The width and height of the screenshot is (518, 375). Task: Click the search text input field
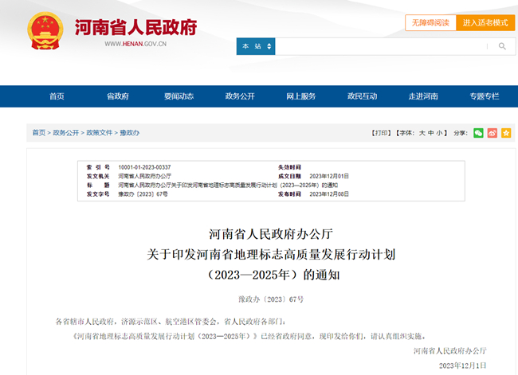click(381, 46)
